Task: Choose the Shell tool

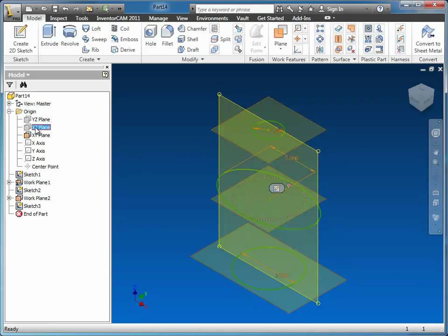Action: pos(188,39)
